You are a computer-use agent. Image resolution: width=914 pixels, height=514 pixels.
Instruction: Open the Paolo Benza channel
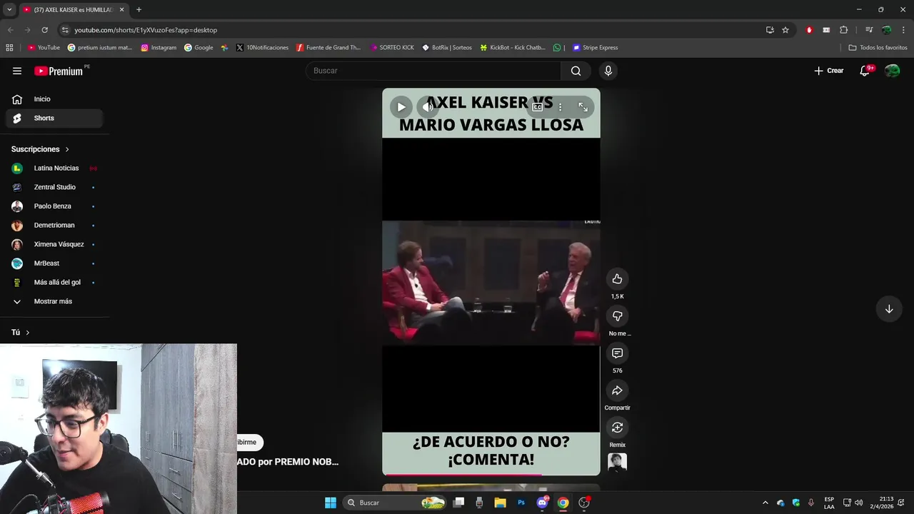click(54, 206)
